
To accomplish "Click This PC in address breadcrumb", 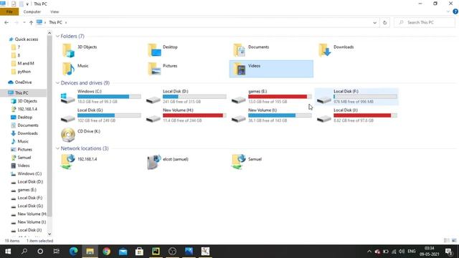I will (x=55, y=22).
